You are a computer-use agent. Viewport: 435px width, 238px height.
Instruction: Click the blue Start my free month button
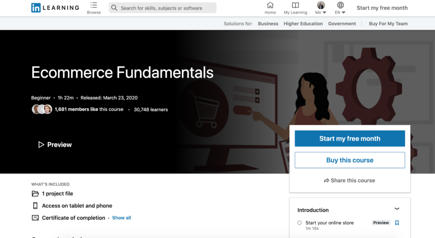click(x=350, y=138)
